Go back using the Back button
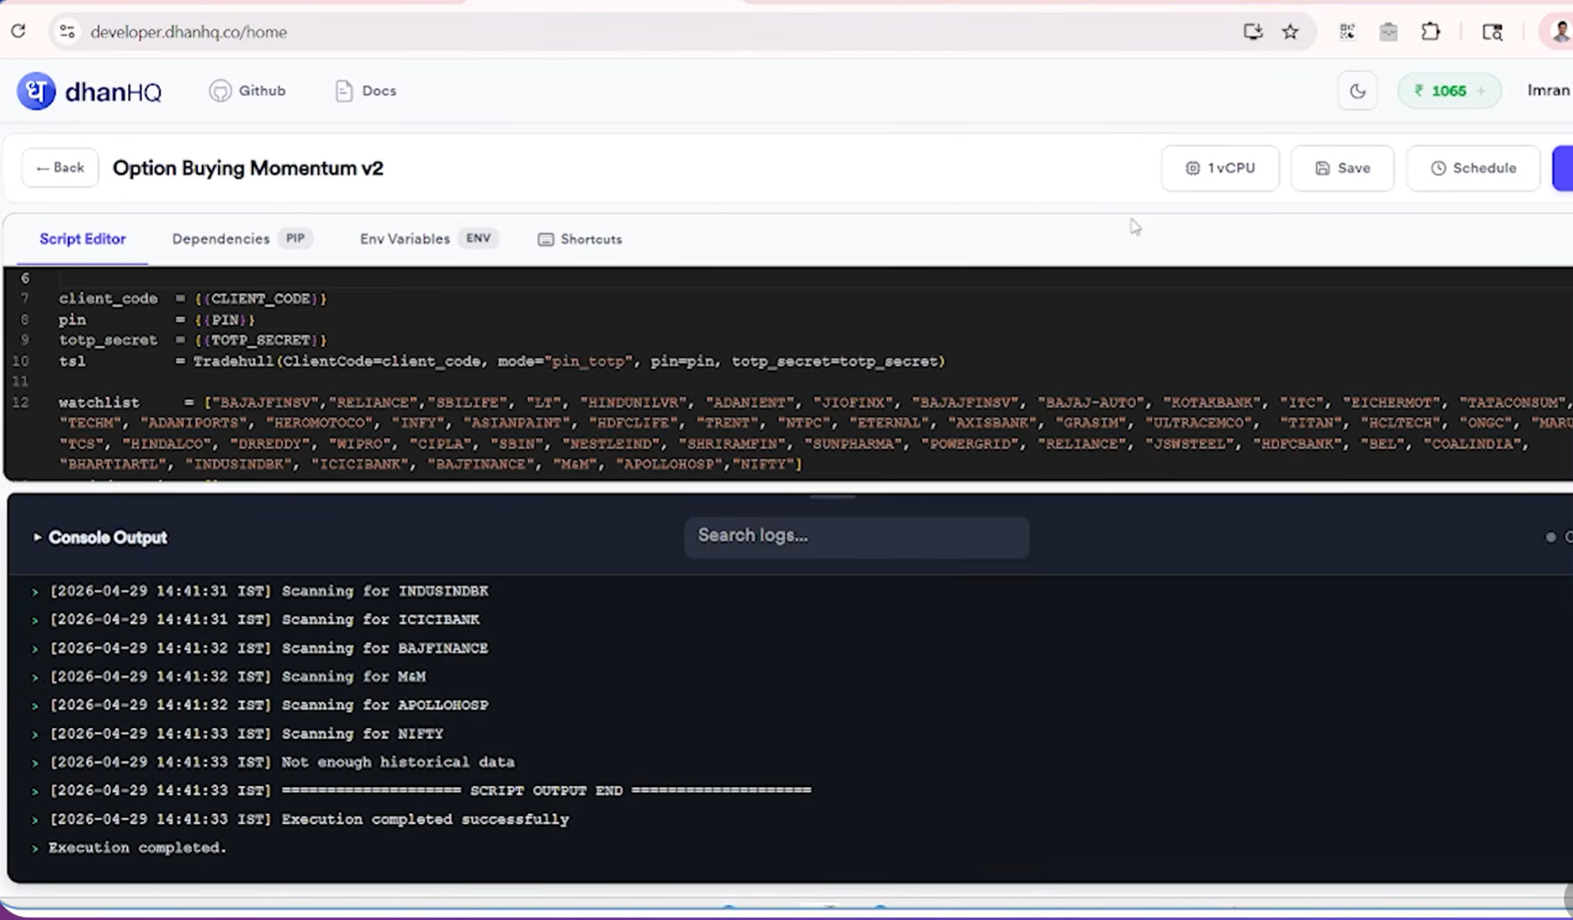This screenshot has height=920, width=1573. (x=60, y=167)
